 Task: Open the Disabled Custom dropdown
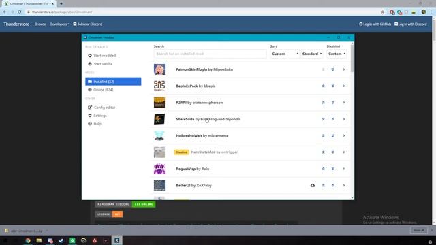[x=337, y=54]
